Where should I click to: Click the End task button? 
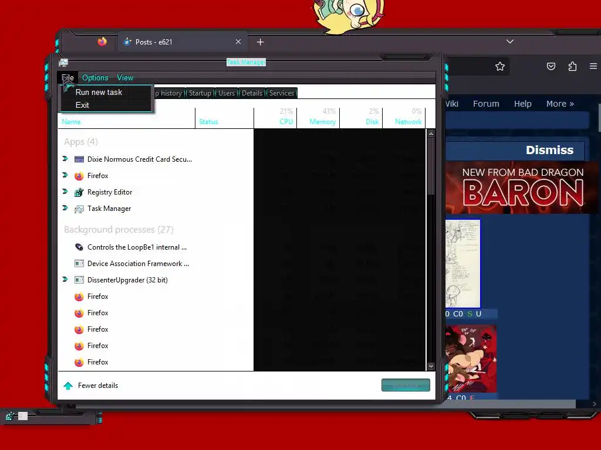click(406, 386)
